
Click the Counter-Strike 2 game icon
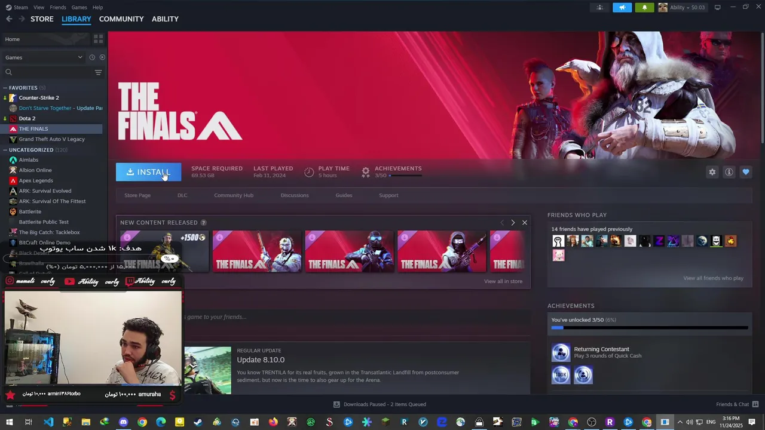tap(13, 98)
